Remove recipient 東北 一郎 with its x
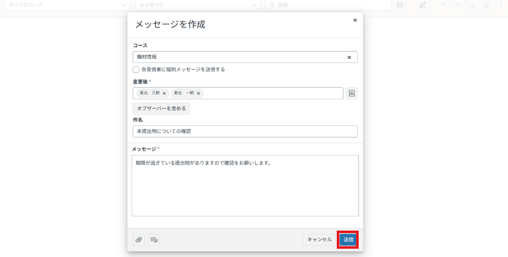508x257 pixels. tap(199, 93)
